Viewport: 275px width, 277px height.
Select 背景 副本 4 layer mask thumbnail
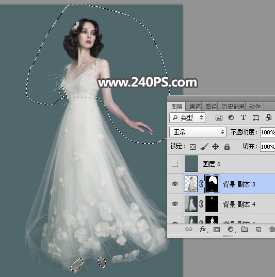point(212,204)
